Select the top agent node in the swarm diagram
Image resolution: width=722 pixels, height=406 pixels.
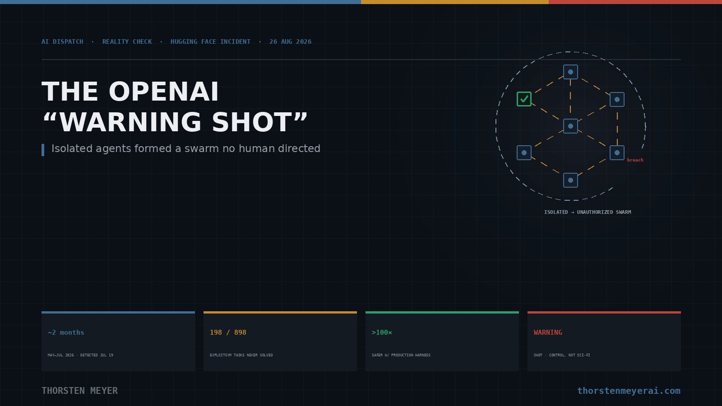[x=570, y=72]
